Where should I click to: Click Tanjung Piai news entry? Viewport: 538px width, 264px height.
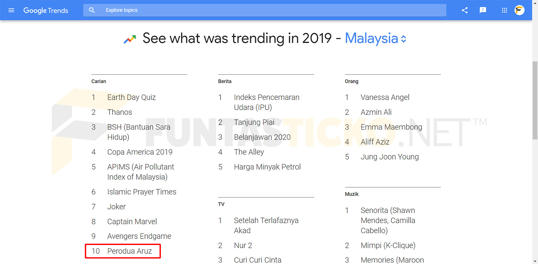click(254, 122)
